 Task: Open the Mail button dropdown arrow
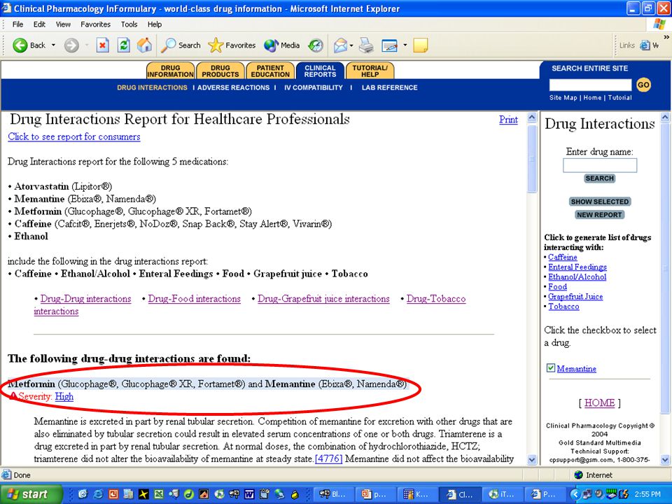click(x=351, y=45)
